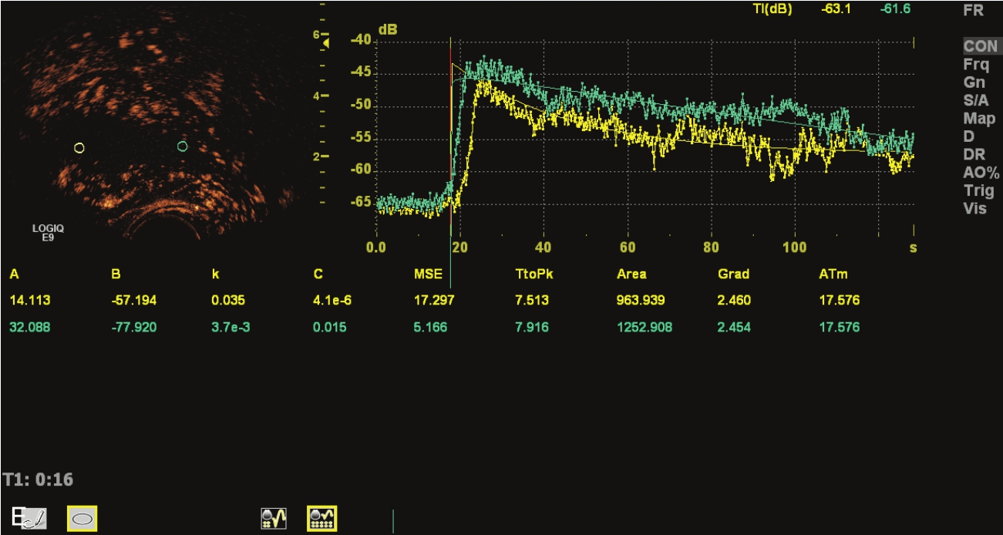Open the S/A setting
The width and height of the screenshot is (1003, 535).
coord(977,100)
